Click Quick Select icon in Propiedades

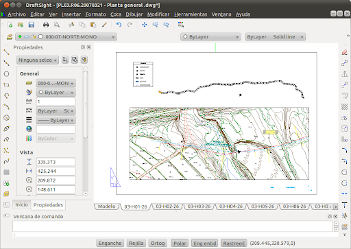coord(84,60)
